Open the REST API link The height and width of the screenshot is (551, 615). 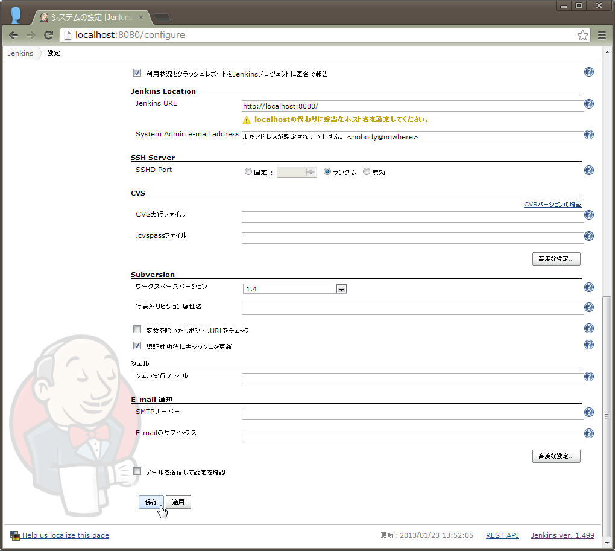pos(502,535)
